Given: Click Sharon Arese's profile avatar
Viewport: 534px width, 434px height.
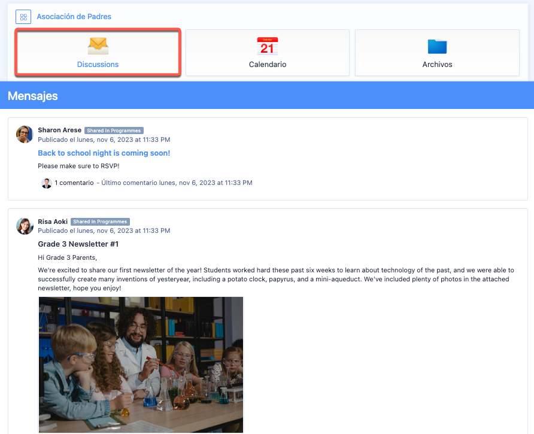Looking at the screenshot, I should click(25, 134).
